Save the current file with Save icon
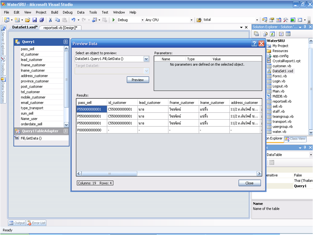313x235 pixels. pyautogui.click(x=35, y=20)
